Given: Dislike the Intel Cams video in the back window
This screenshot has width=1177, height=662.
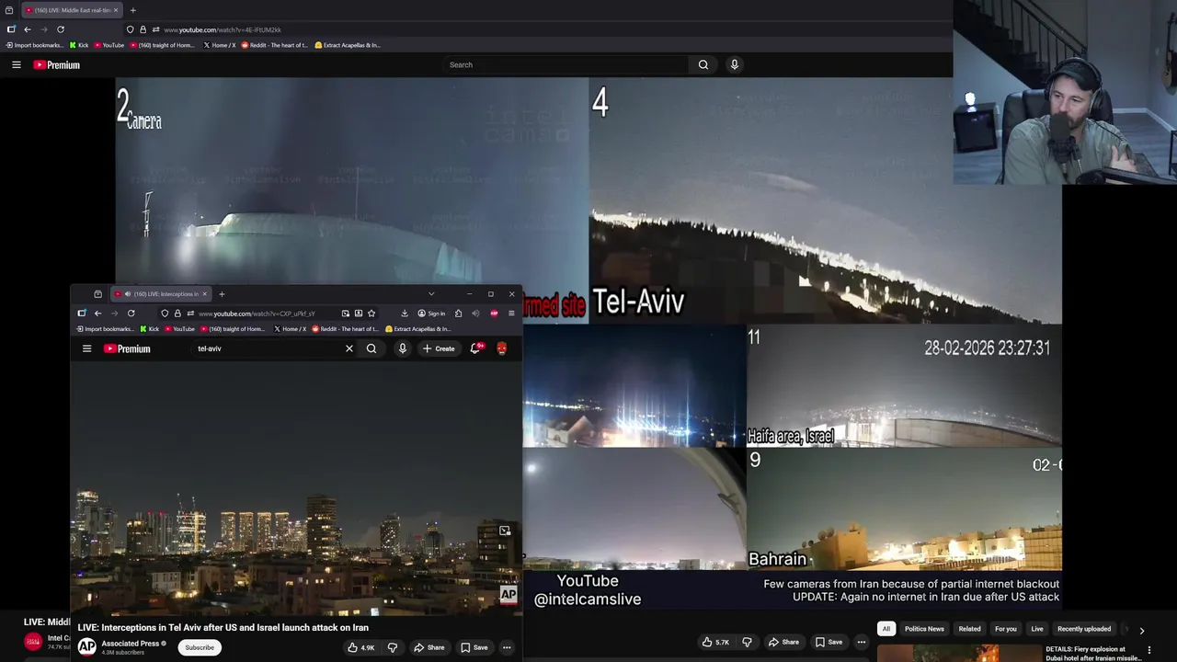Looking at the screenshot, I should 747,642.
